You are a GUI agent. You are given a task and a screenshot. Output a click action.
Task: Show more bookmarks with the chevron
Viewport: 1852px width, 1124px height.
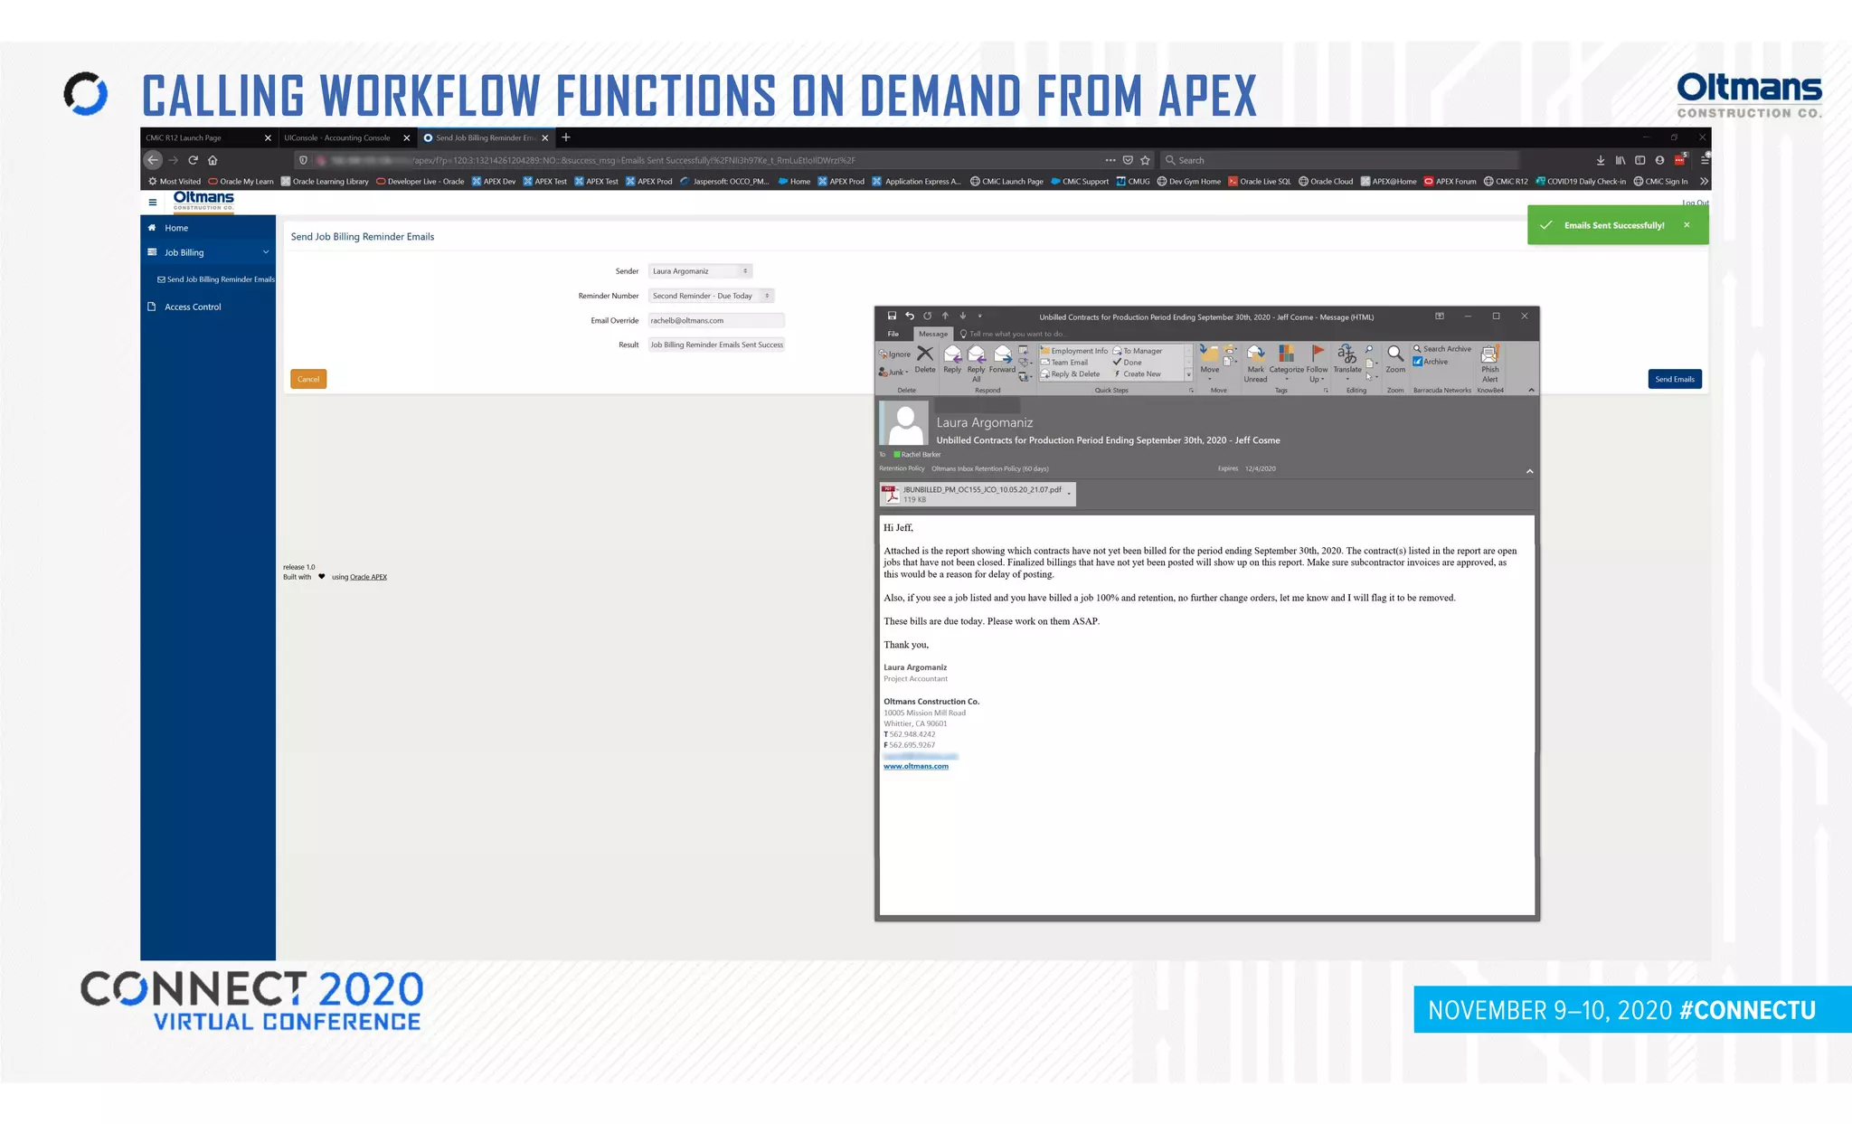pyautogui.click(x=1704, y=181)
